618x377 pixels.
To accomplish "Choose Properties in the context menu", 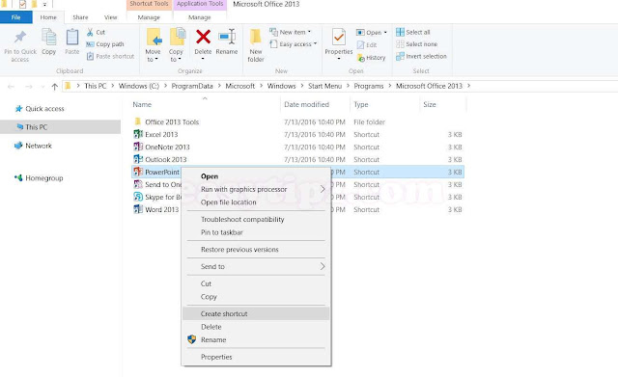I will click(x=256, y=357).
